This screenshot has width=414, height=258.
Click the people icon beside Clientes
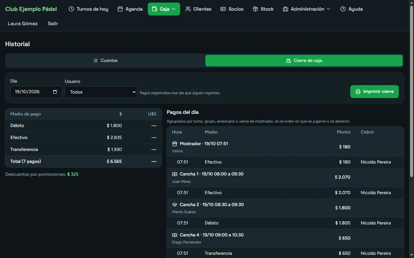[x=188, y=9]
